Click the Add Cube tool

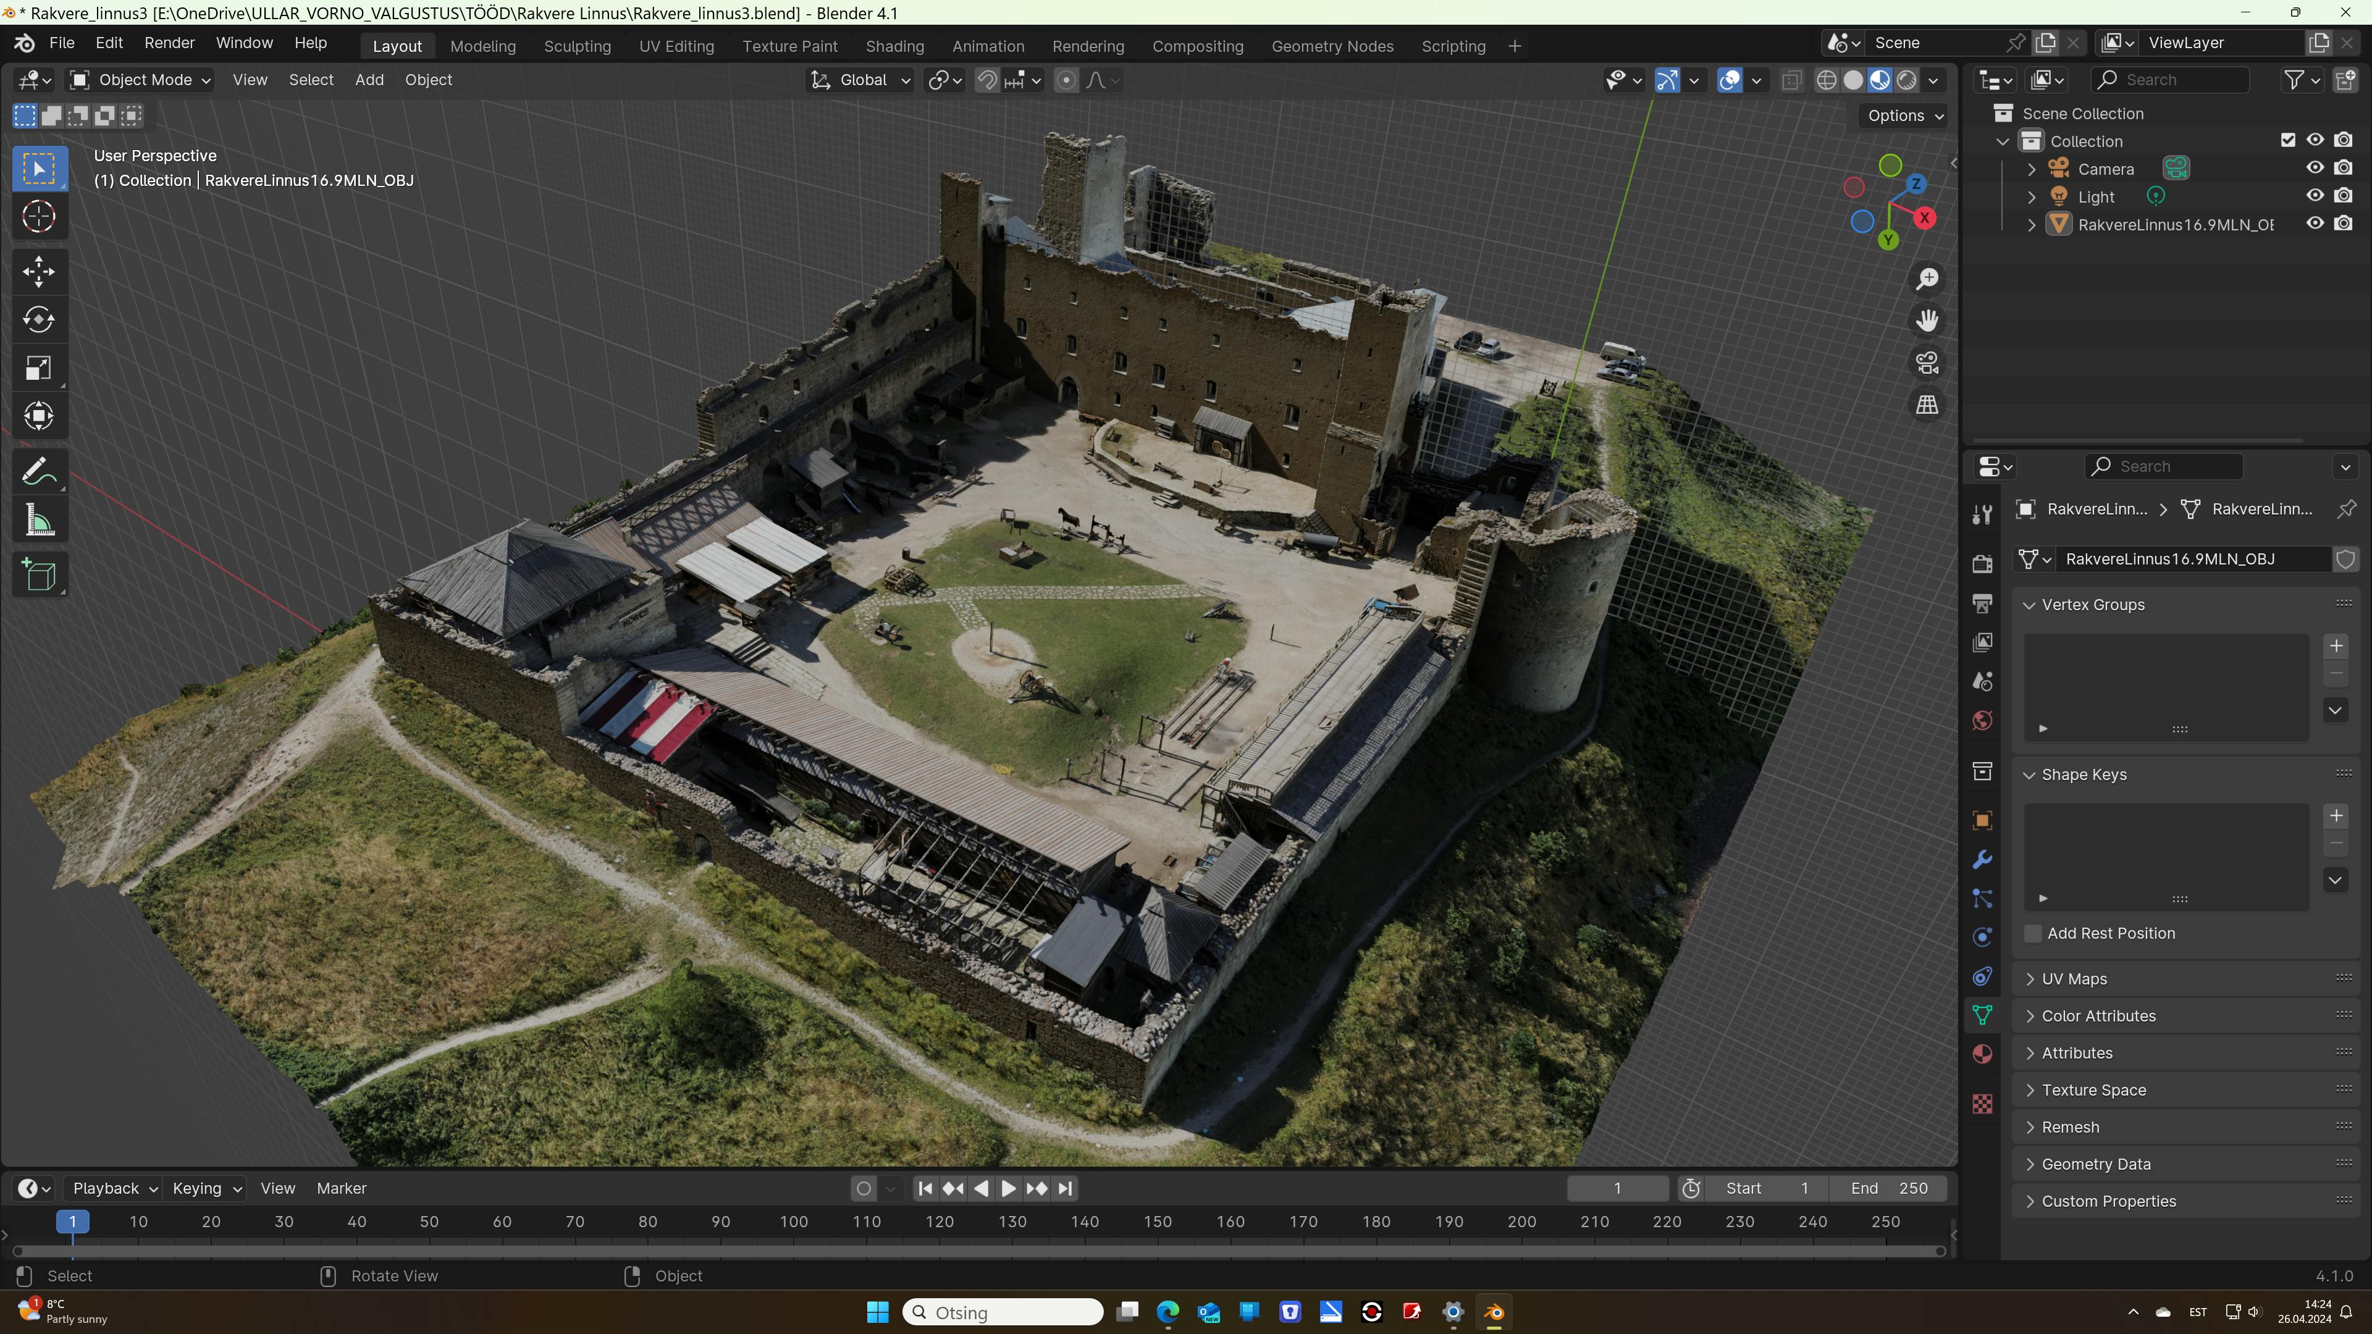pyautogui.click(x=39, y=576)
